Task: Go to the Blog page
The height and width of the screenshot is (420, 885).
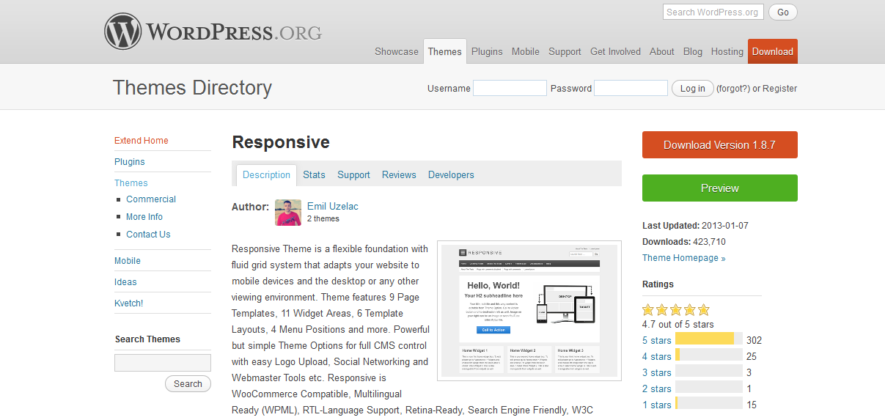Action: (x=693, y=51)
